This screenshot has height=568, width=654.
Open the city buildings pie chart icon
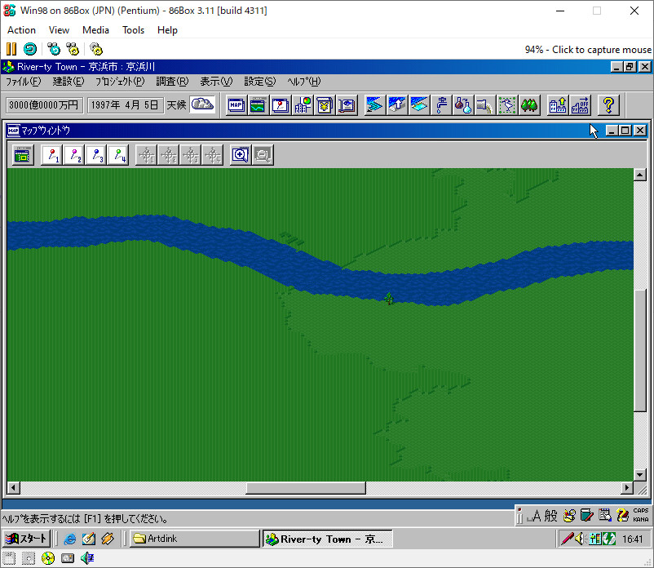303,105
